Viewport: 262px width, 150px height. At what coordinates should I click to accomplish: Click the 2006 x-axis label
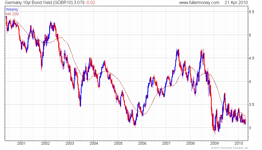(142, 143)
